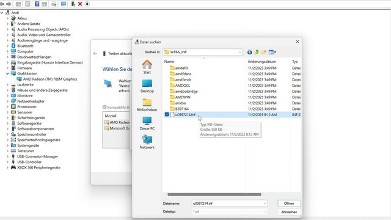Viewport: 391px width, 220px height.
Task: Expand the Prozessoren category
Action: coord(7,106)
